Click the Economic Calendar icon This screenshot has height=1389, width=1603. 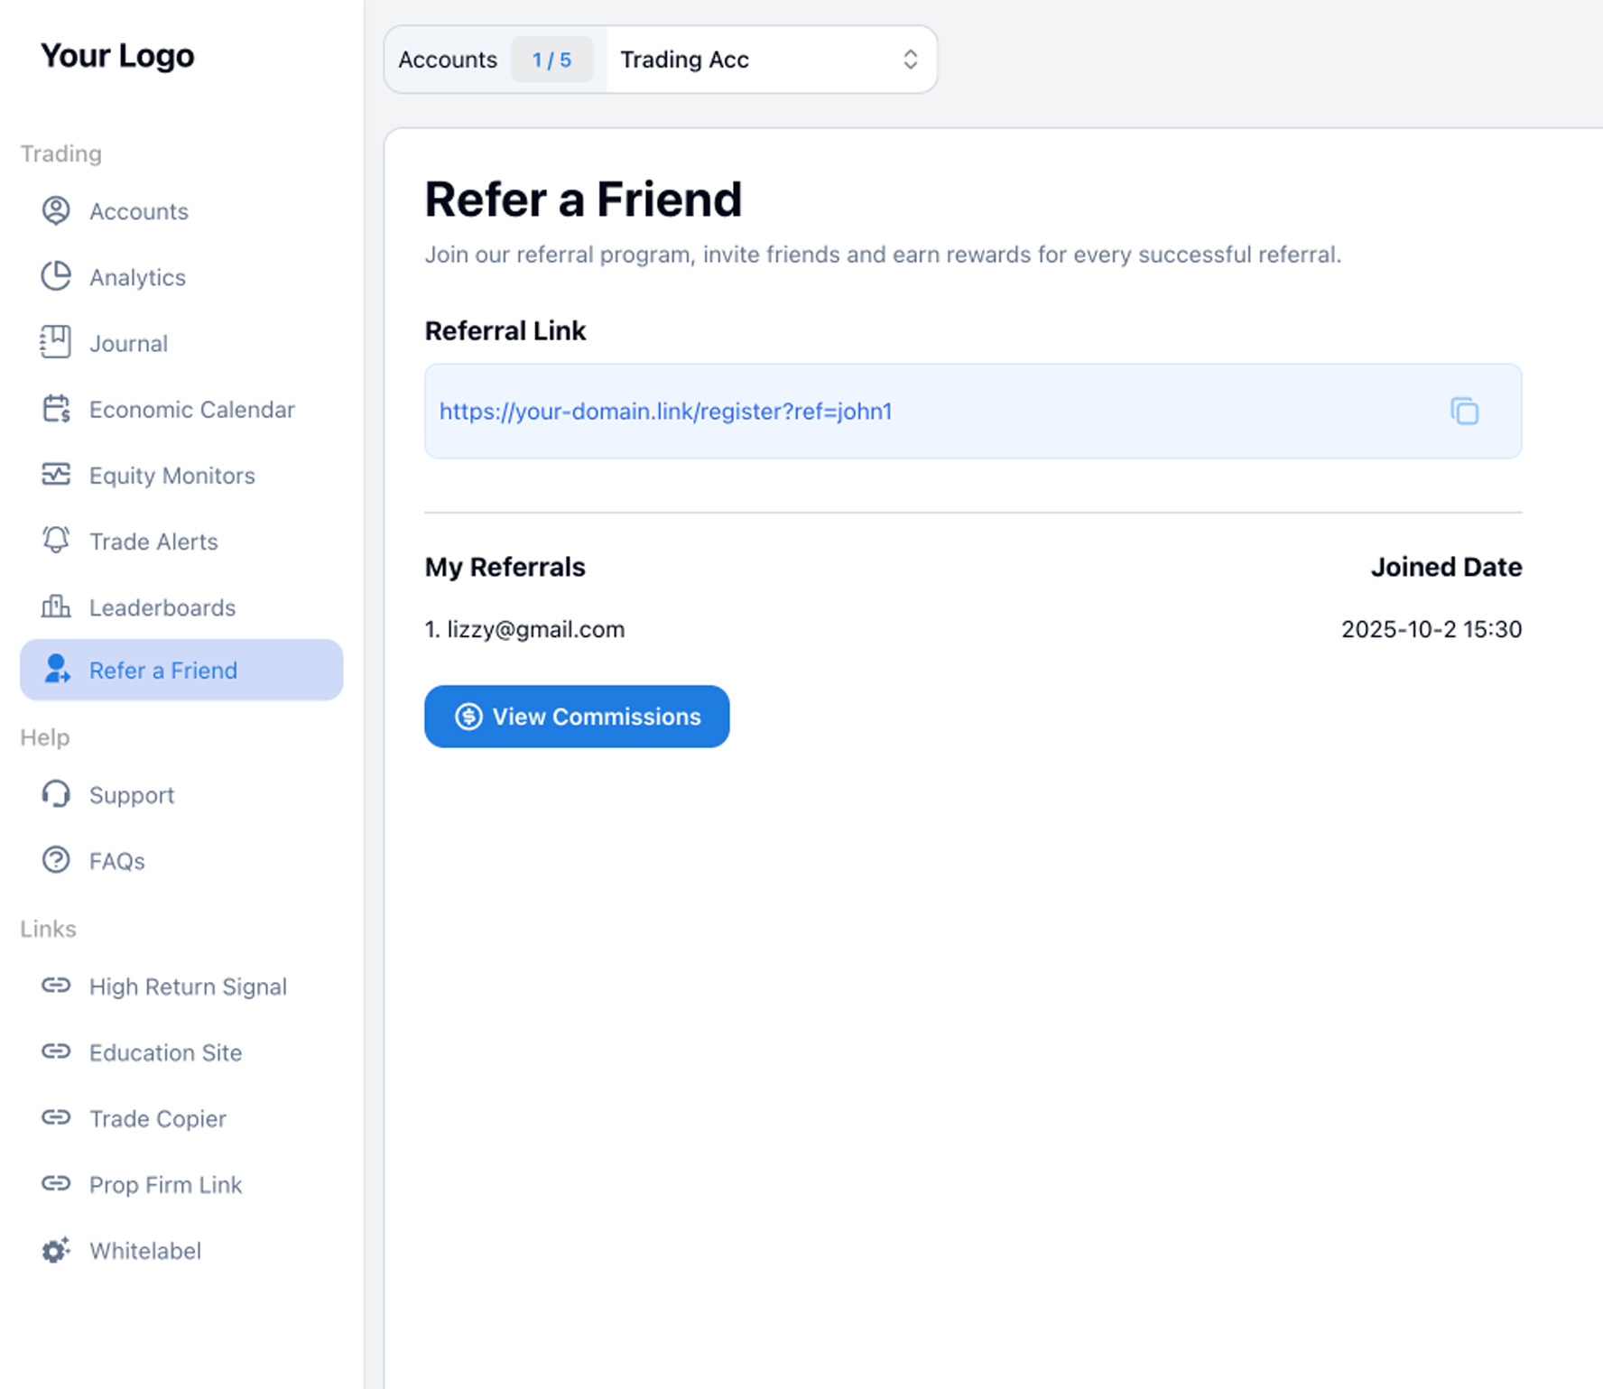click(x=56, y=409)
